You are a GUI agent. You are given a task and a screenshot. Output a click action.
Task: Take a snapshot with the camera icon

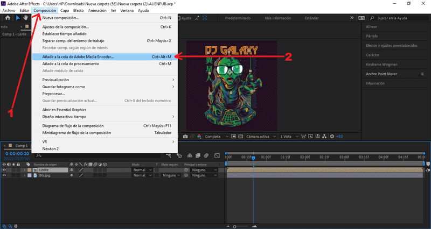coord(185,137)
